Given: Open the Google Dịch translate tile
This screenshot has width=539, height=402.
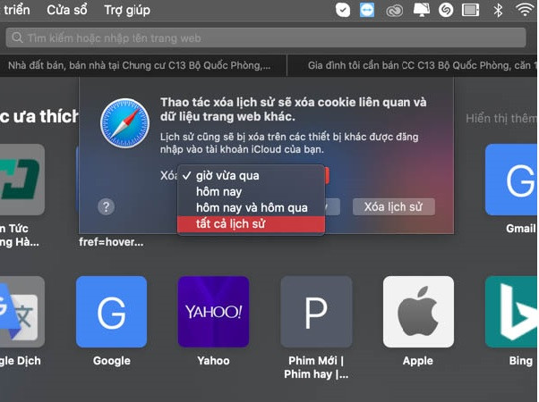Looking at the screenshot, I should click(22, 312).
